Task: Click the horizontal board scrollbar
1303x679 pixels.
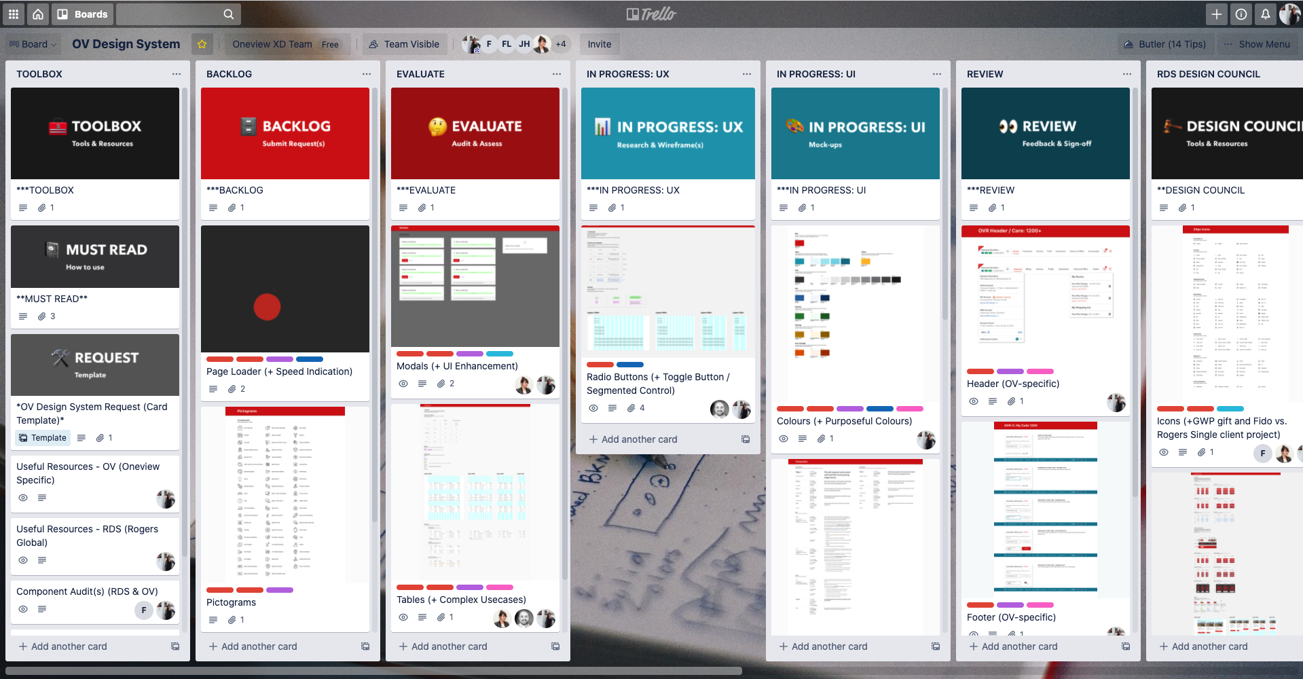Action: [373, 671]
